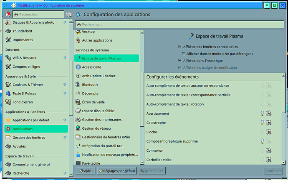Image resolution: width=288 pixels, height=180 pixels.
Task: Expand the Avertissement event row
Action: pyautogui.click(x=213, y=113)
